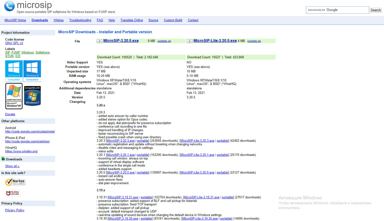The image size is (384, 221).
Task: Click the ICE label link
Action: coord(18,56)
